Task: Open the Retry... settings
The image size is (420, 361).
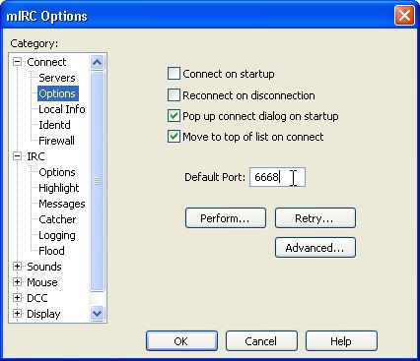Action: [x=315, y=218]
